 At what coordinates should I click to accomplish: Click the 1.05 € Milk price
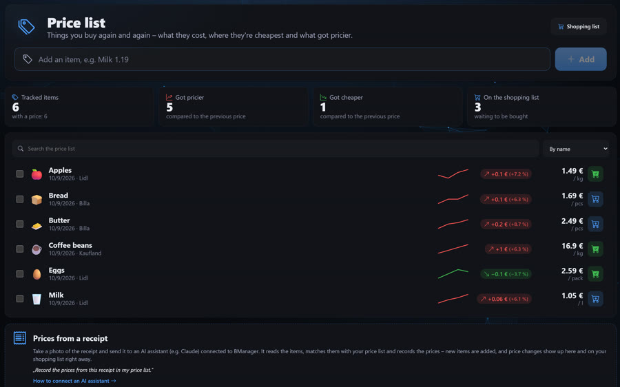572,295
